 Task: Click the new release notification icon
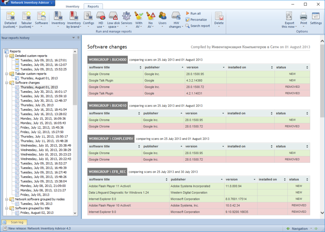pos(5,229)
